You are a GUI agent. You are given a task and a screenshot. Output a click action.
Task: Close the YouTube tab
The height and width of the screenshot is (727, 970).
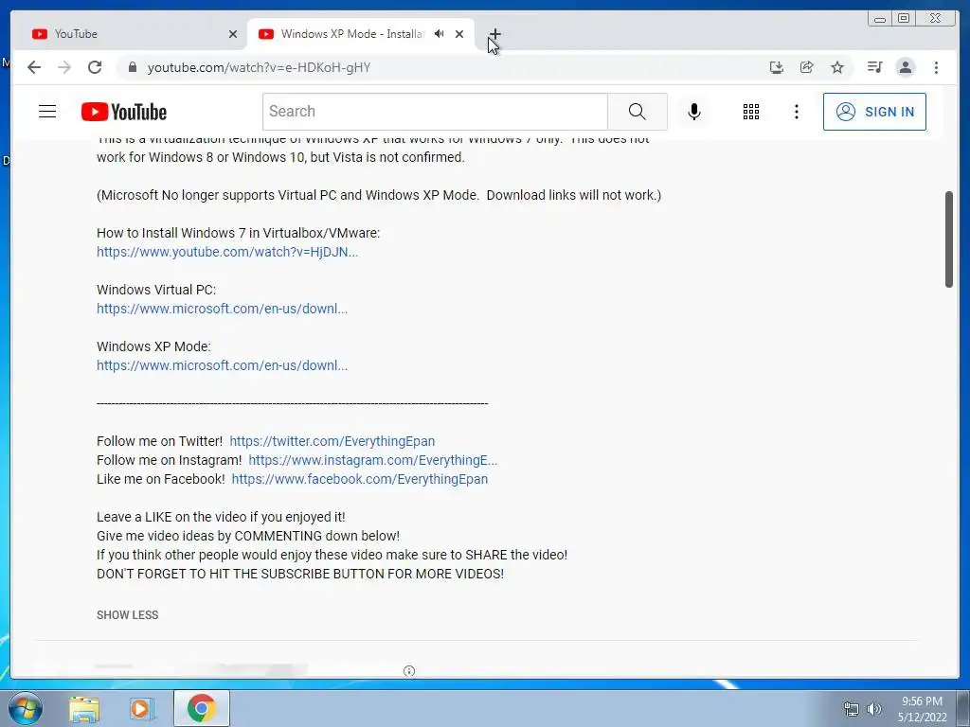pos(233,34)
